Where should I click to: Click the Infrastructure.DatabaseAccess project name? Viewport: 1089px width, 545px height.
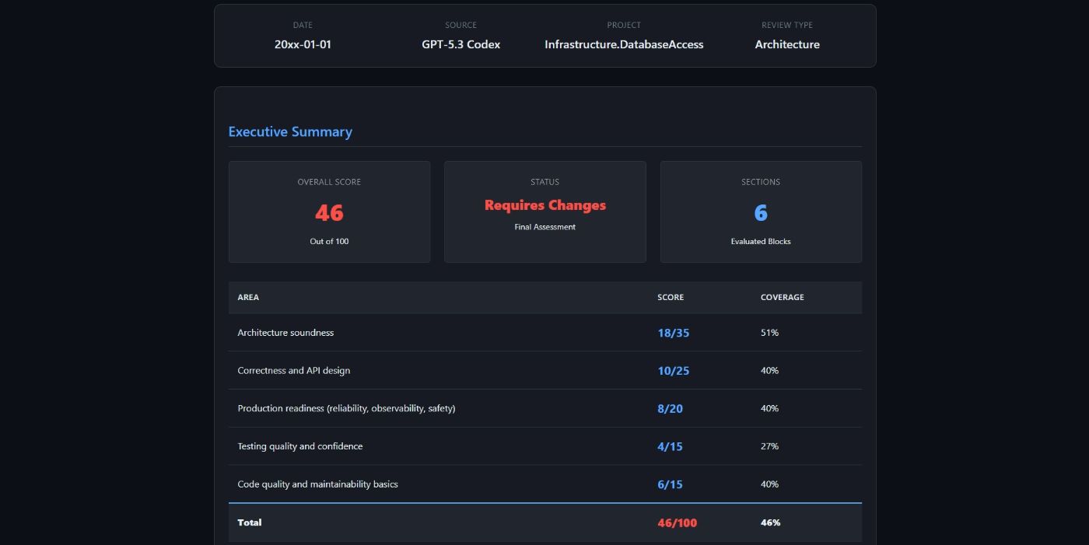coord(623,44)
